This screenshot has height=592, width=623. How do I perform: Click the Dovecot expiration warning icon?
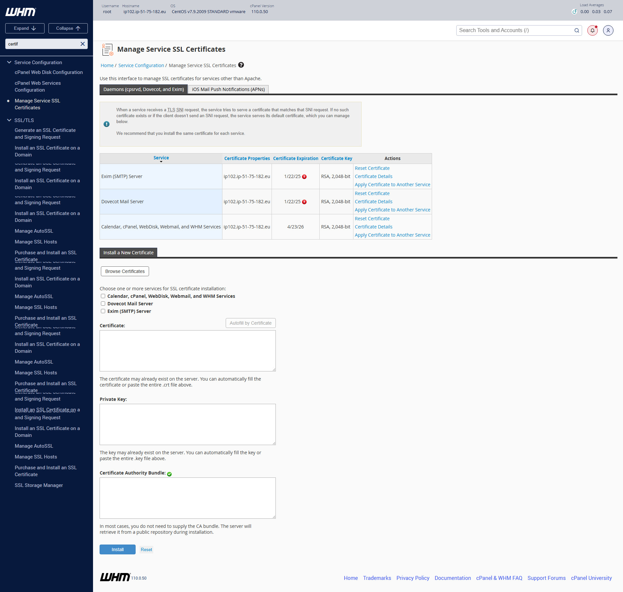(304, 202)
